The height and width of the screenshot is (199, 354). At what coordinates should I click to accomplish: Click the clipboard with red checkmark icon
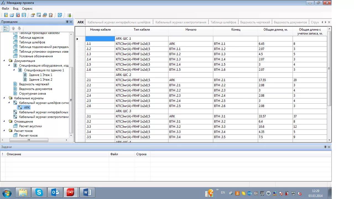pos(51,15)
